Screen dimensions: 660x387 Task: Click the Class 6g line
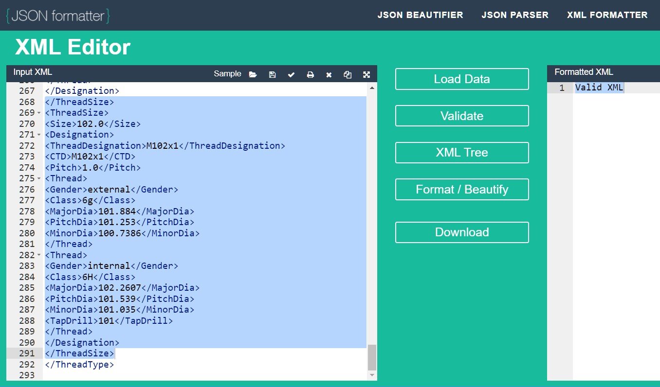point(90,200)
